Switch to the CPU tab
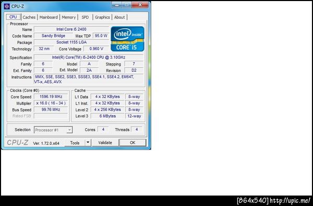 pyautogui.click(x=13, y=17)
